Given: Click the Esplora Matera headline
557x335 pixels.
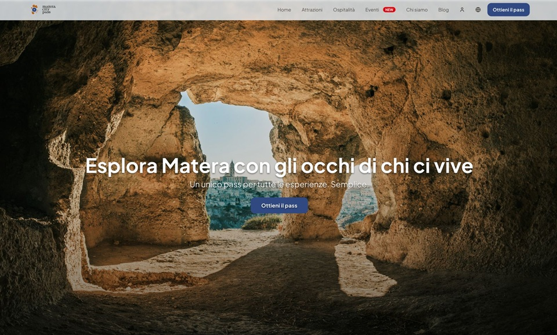Looking at the screenshot, I should [x=279, y=166].
